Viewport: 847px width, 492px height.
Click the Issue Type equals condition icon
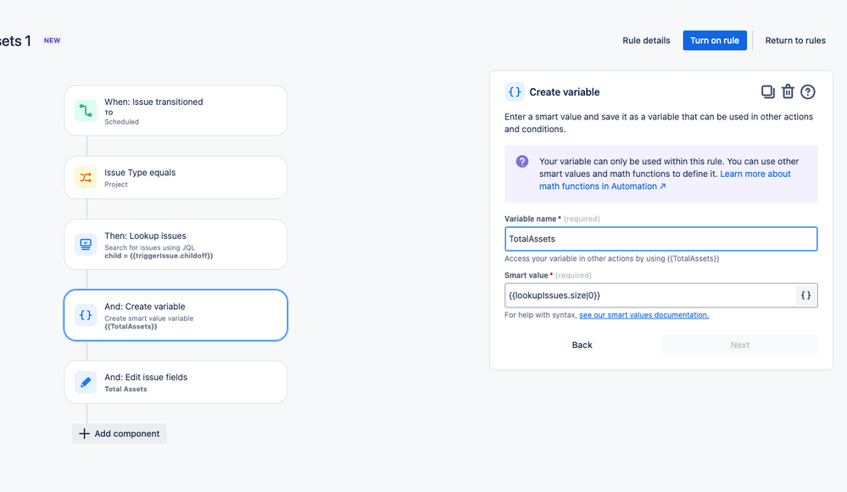(x=86, y=178)
